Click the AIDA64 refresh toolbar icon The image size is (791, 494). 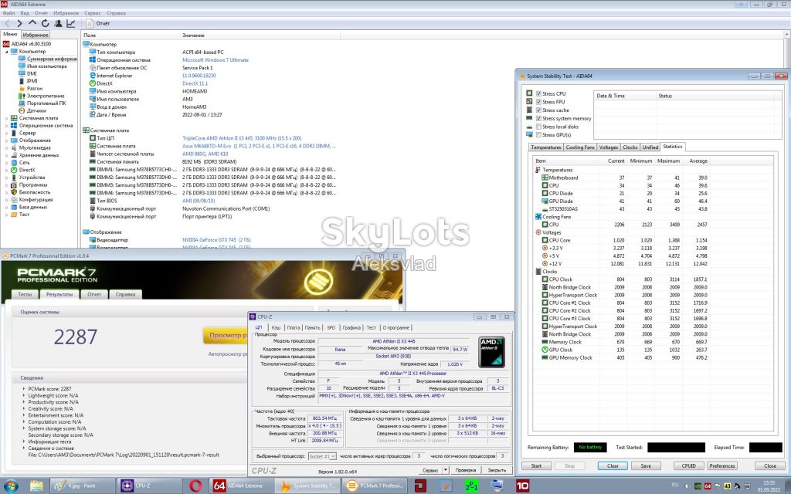(46, 23)
